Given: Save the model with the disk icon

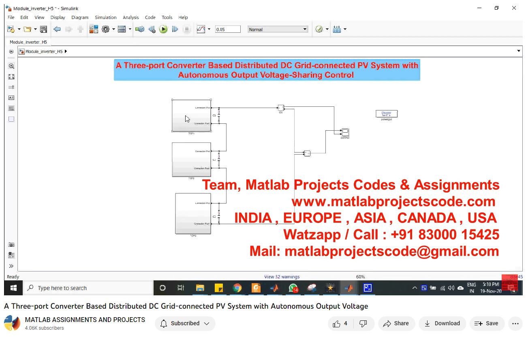Looking at the screenshot, I should (44, 29).
